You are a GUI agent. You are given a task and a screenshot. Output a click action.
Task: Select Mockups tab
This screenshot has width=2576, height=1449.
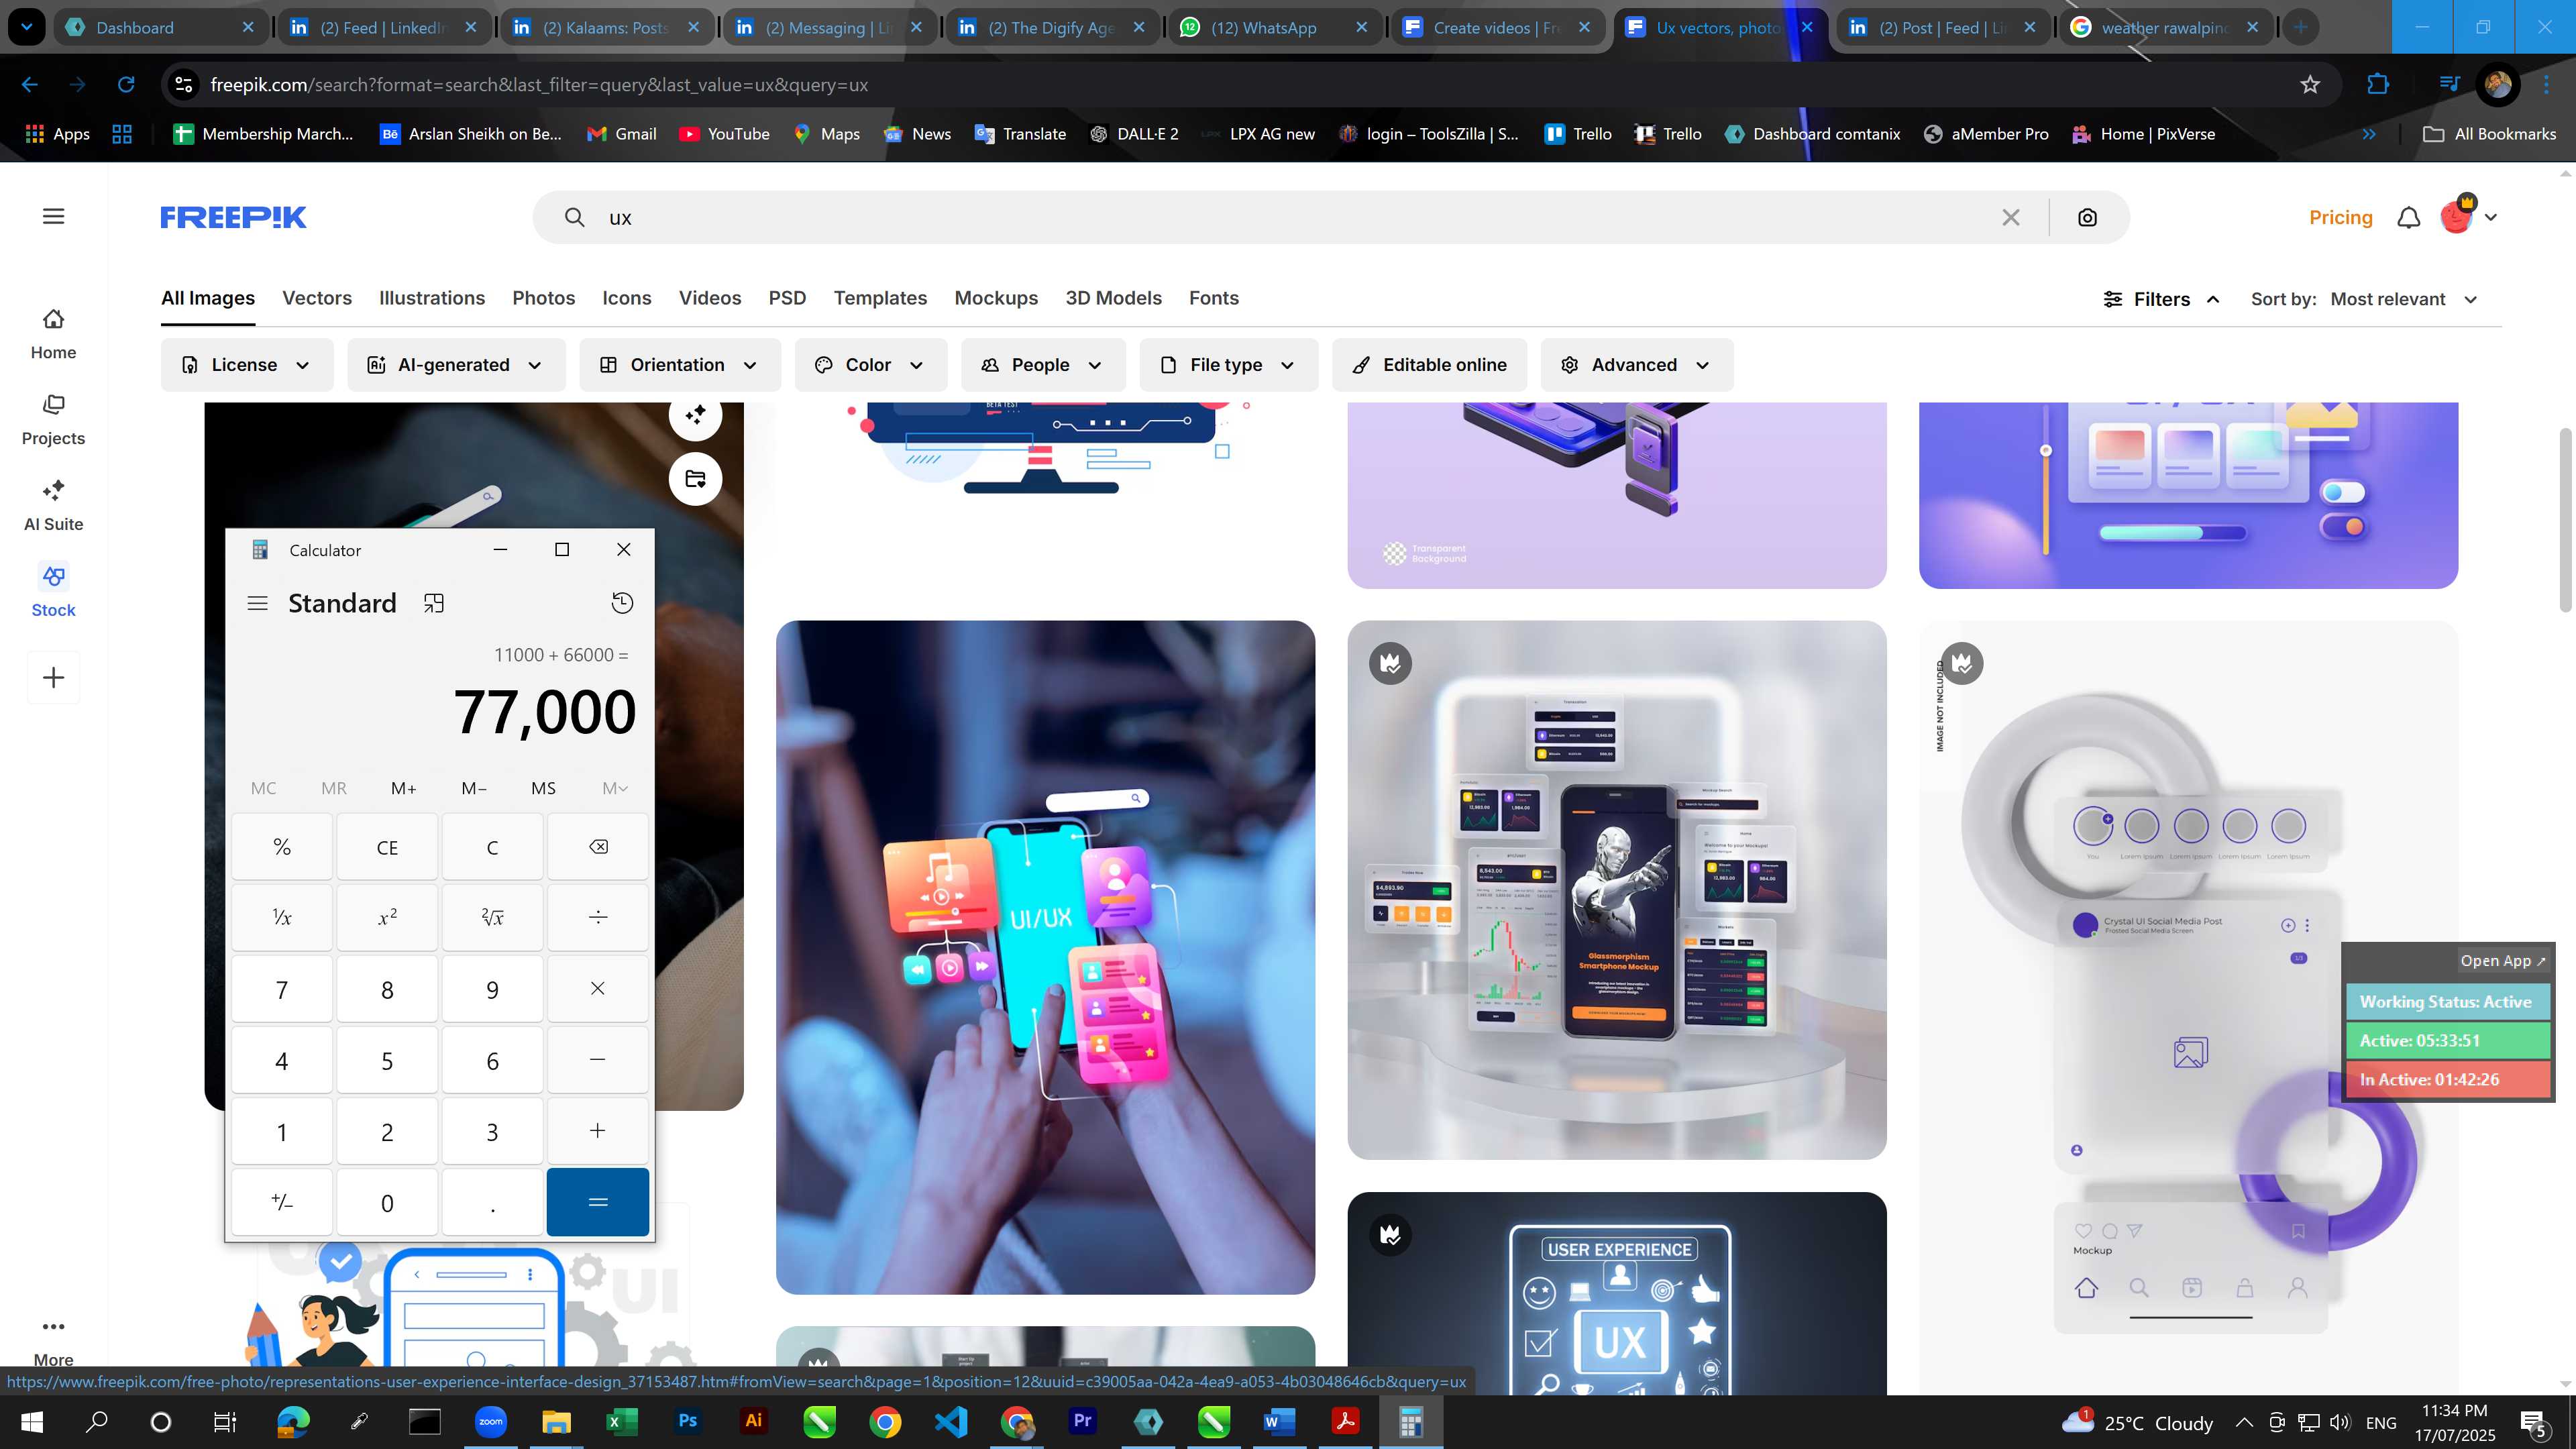(x=996, y=298)
